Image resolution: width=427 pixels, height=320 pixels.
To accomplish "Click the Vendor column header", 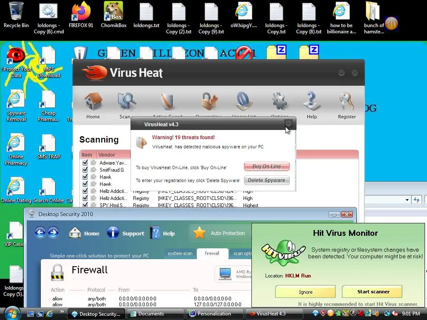I will pyautogui.click(x=113, y=155).
